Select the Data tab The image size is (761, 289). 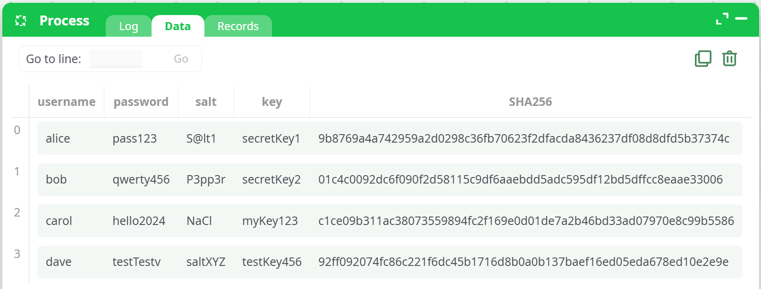click(x=178, y=26)
